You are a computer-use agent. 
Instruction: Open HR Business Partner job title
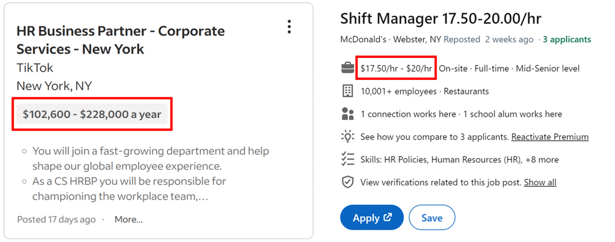120,40
